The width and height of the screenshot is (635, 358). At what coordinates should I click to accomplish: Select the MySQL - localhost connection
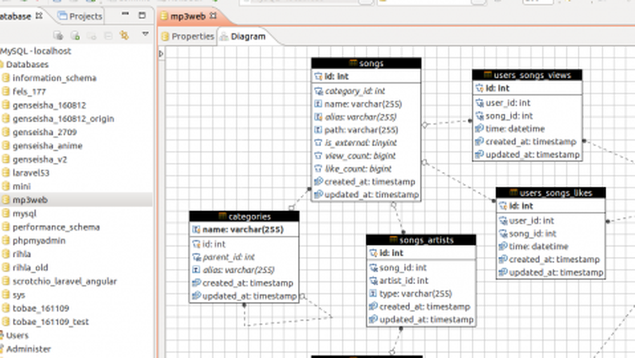point(36,51)
